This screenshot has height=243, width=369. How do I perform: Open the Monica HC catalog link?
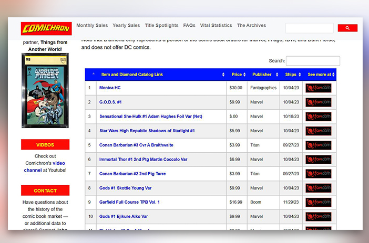point(110,88)
